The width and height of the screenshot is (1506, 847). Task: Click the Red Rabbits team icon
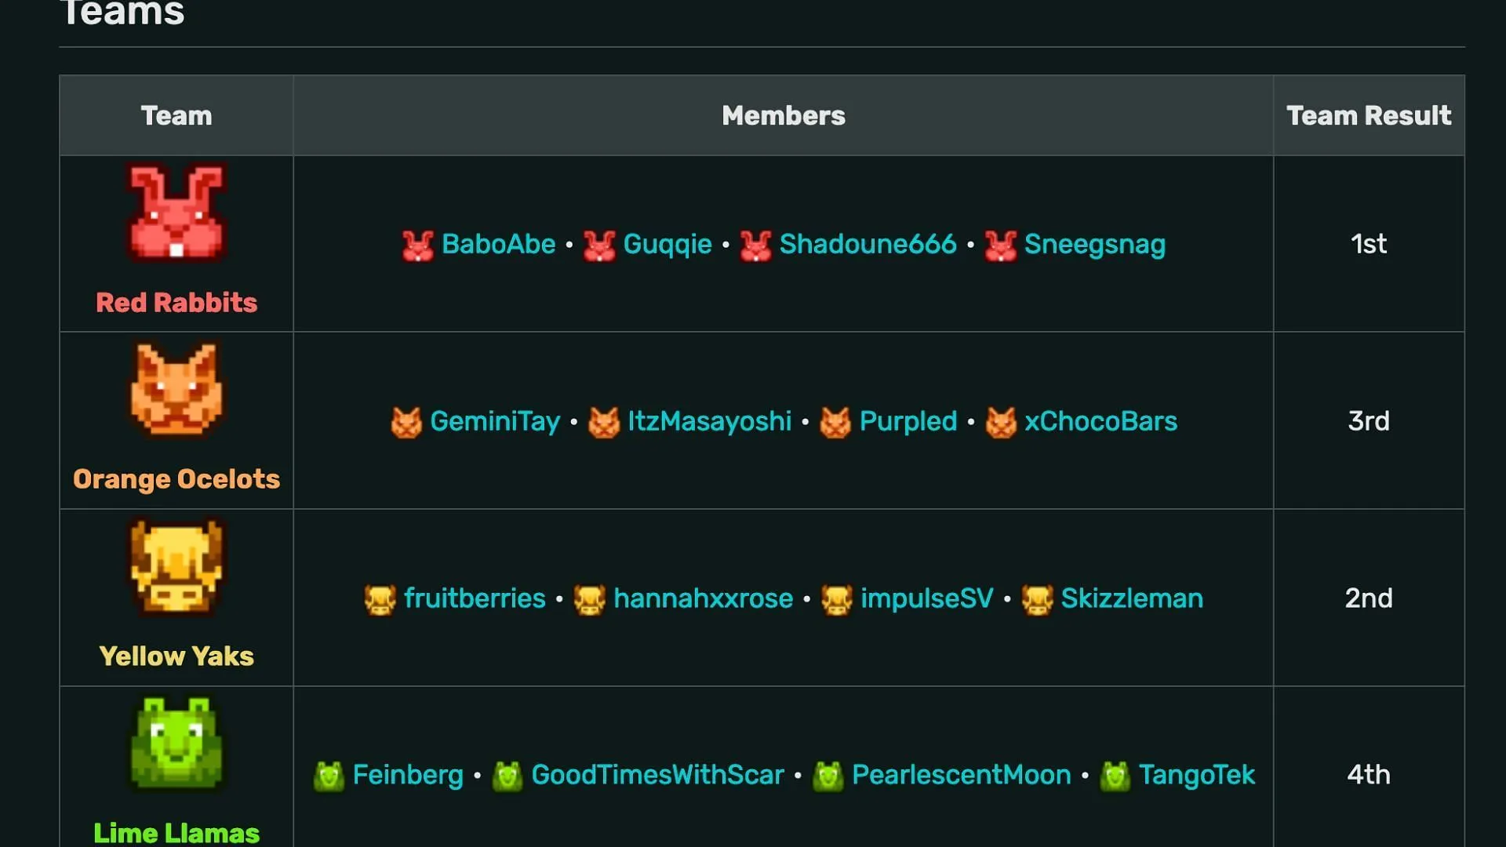click(x=176, y=217)
